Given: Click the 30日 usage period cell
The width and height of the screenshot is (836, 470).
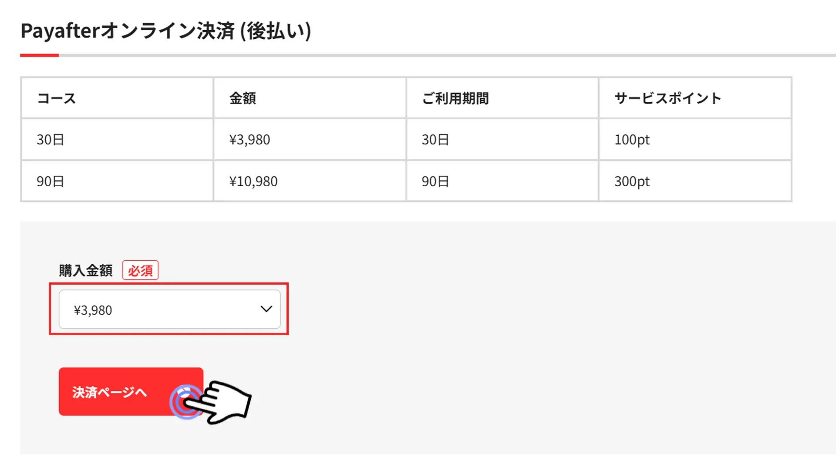Looking at the screenshot, I should click(x=502, y=139).
